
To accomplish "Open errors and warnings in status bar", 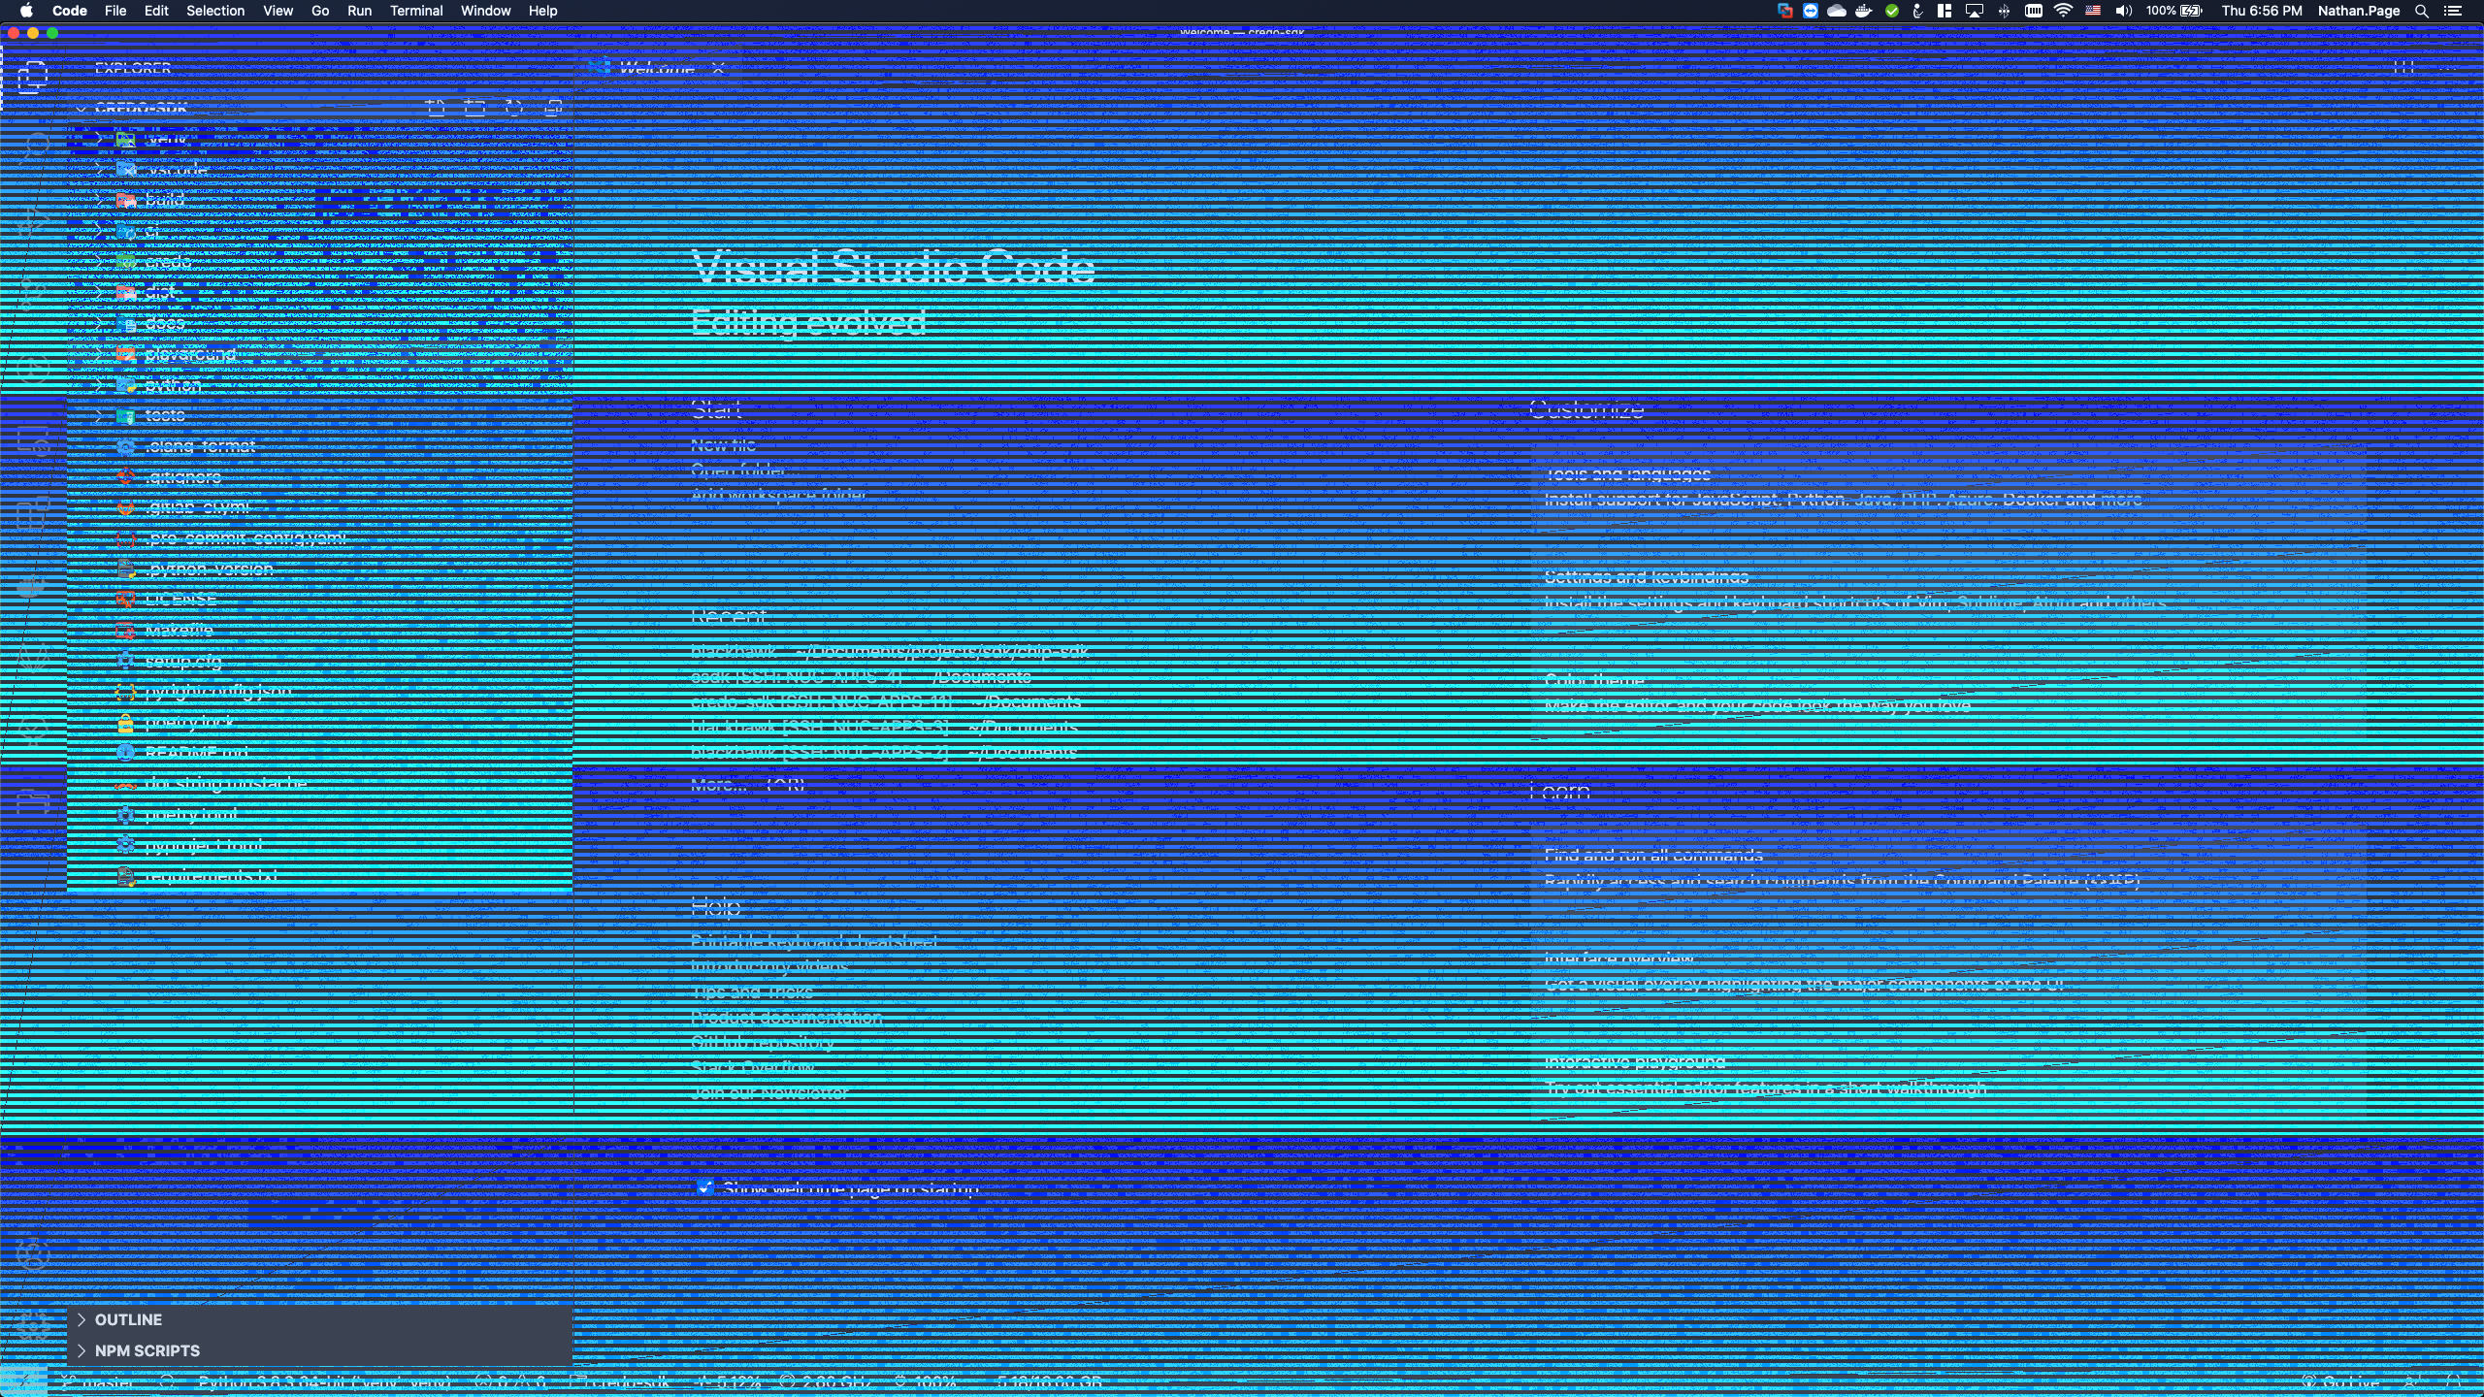I will [x=511, y=1381].
